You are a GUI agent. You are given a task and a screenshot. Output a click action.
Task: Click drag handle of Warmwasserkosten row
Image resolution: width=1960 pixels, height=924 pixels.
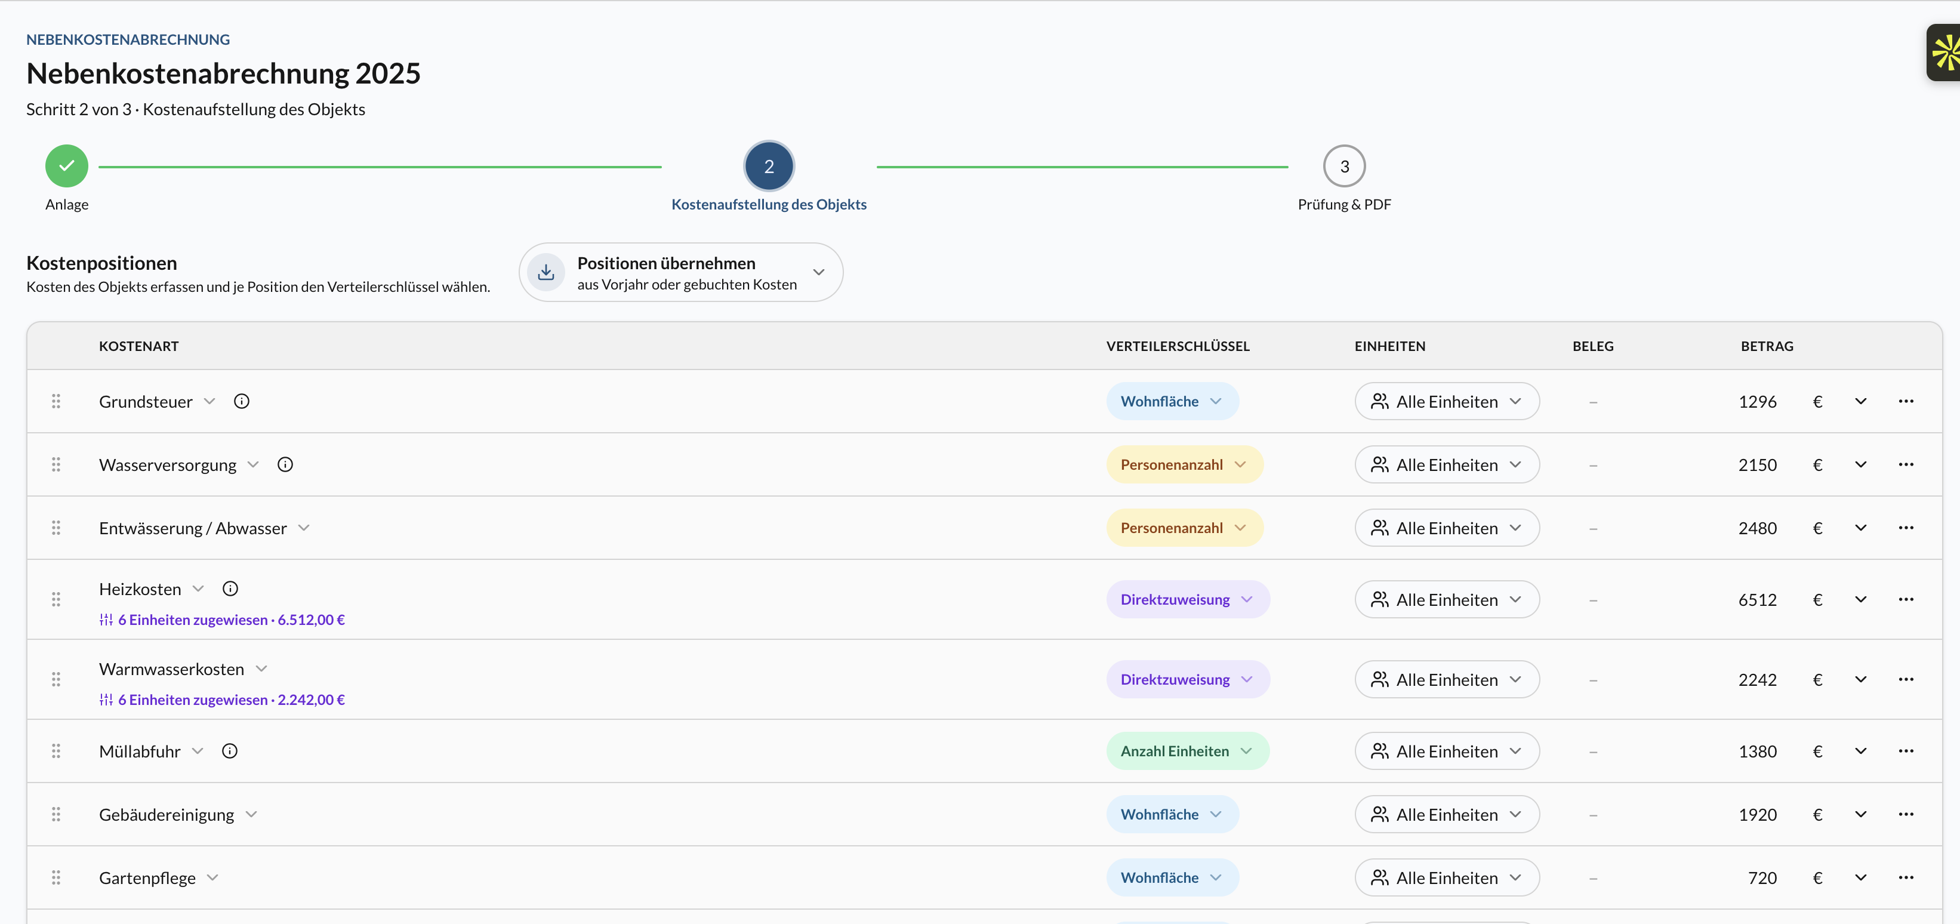[56, 679]
